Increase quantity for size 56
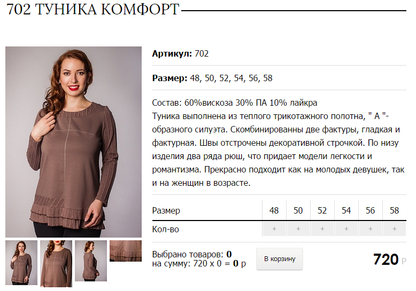The image size is (416, 291). tap(371, 229)
